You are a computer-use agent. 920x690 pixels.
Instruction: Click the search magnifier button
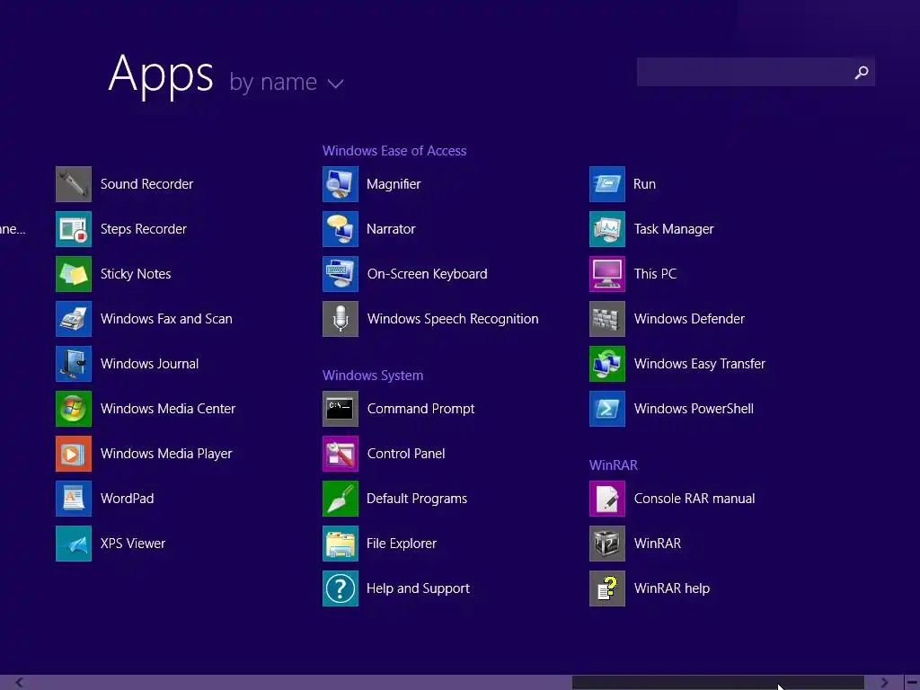click(862, 72)
